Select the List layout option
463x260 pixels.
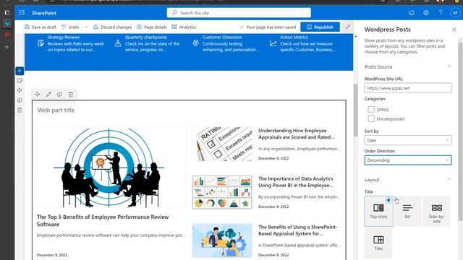[407, 211]
